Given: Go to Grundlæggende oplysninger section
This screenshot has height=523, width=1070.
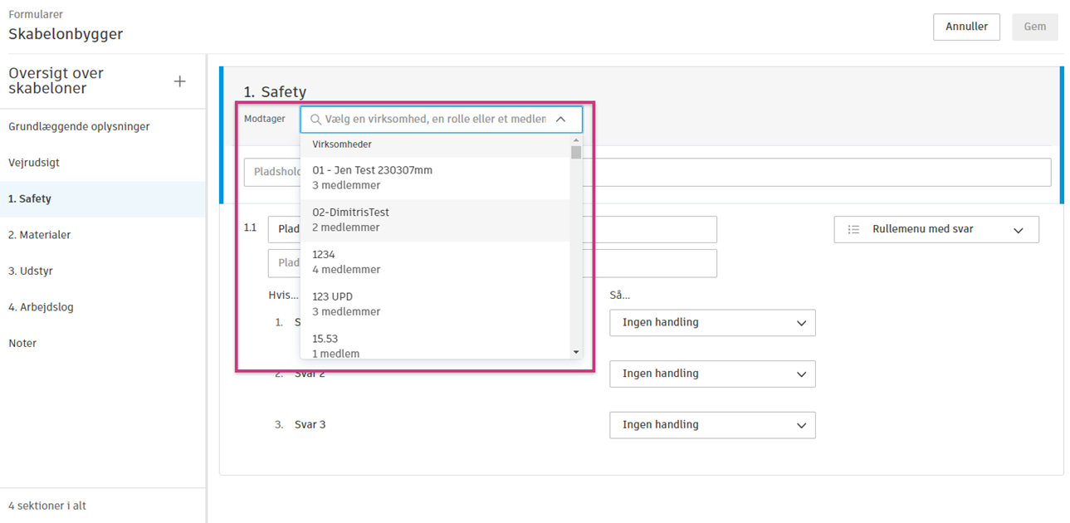Looking at the screenshot, I should point(79,127).
